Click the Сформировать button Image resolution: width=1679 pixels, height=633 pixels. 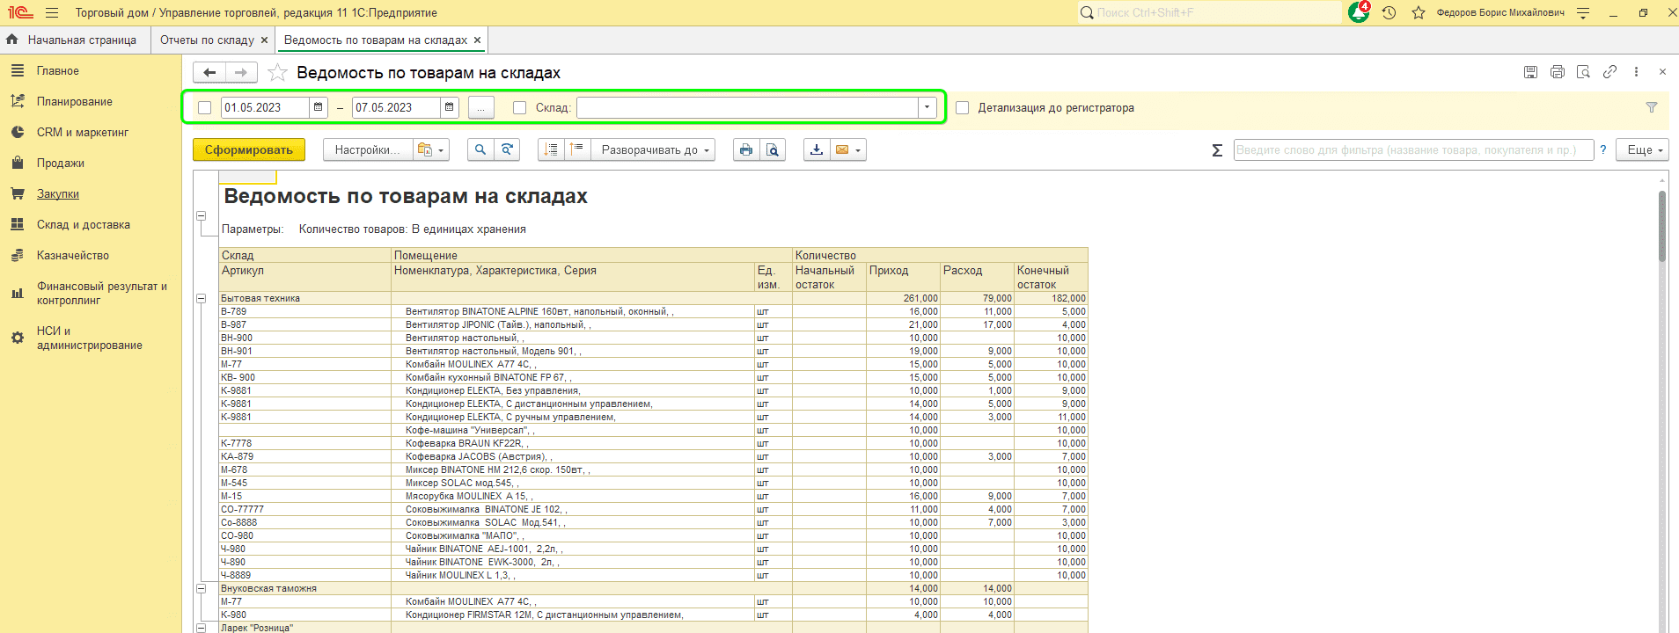(x=249, y=149)
